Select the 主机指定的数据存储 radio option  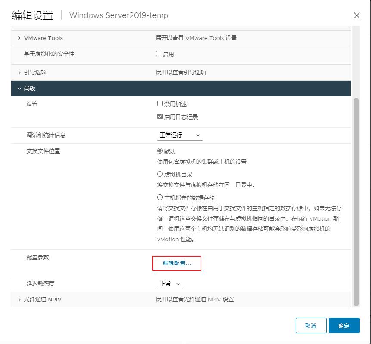pyautogui.click(x=160, y=198)
